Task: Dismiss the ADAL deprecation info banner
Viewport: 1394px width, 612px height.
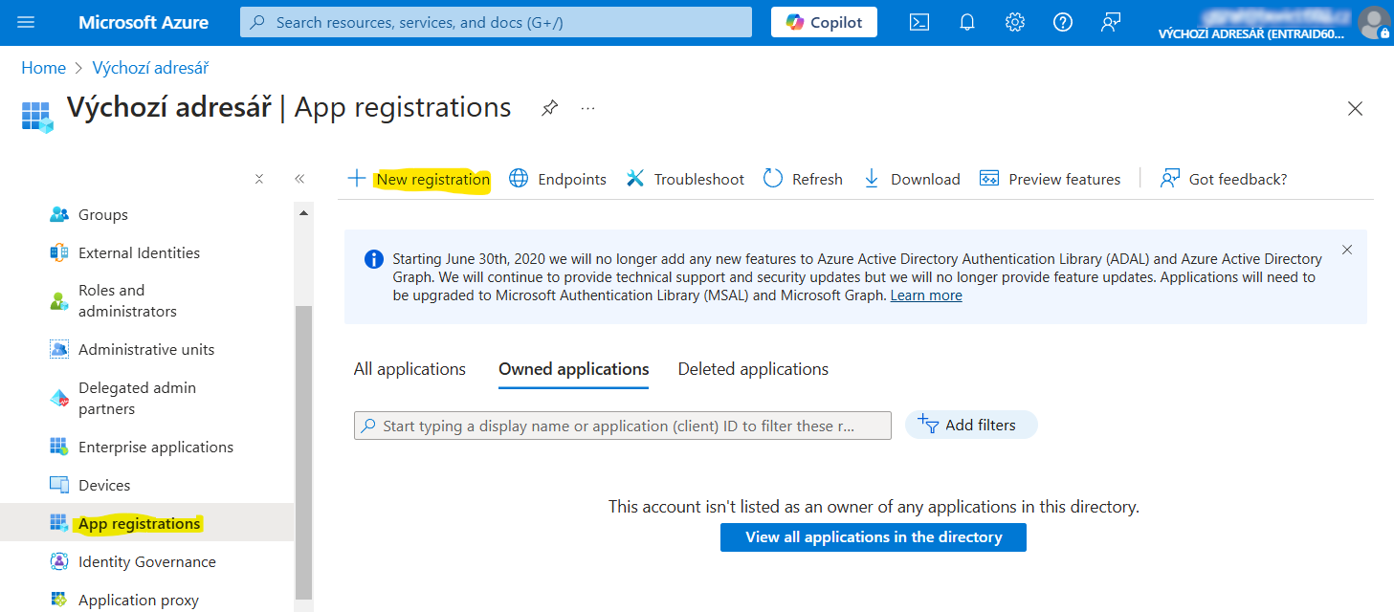Action: [x=1347, y=250]
